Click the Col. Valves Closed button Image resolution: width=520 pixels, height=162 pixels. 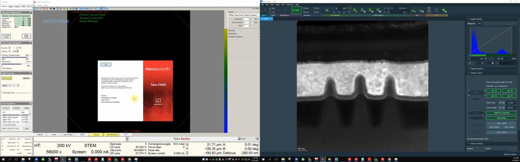click(x=6, y=36)
